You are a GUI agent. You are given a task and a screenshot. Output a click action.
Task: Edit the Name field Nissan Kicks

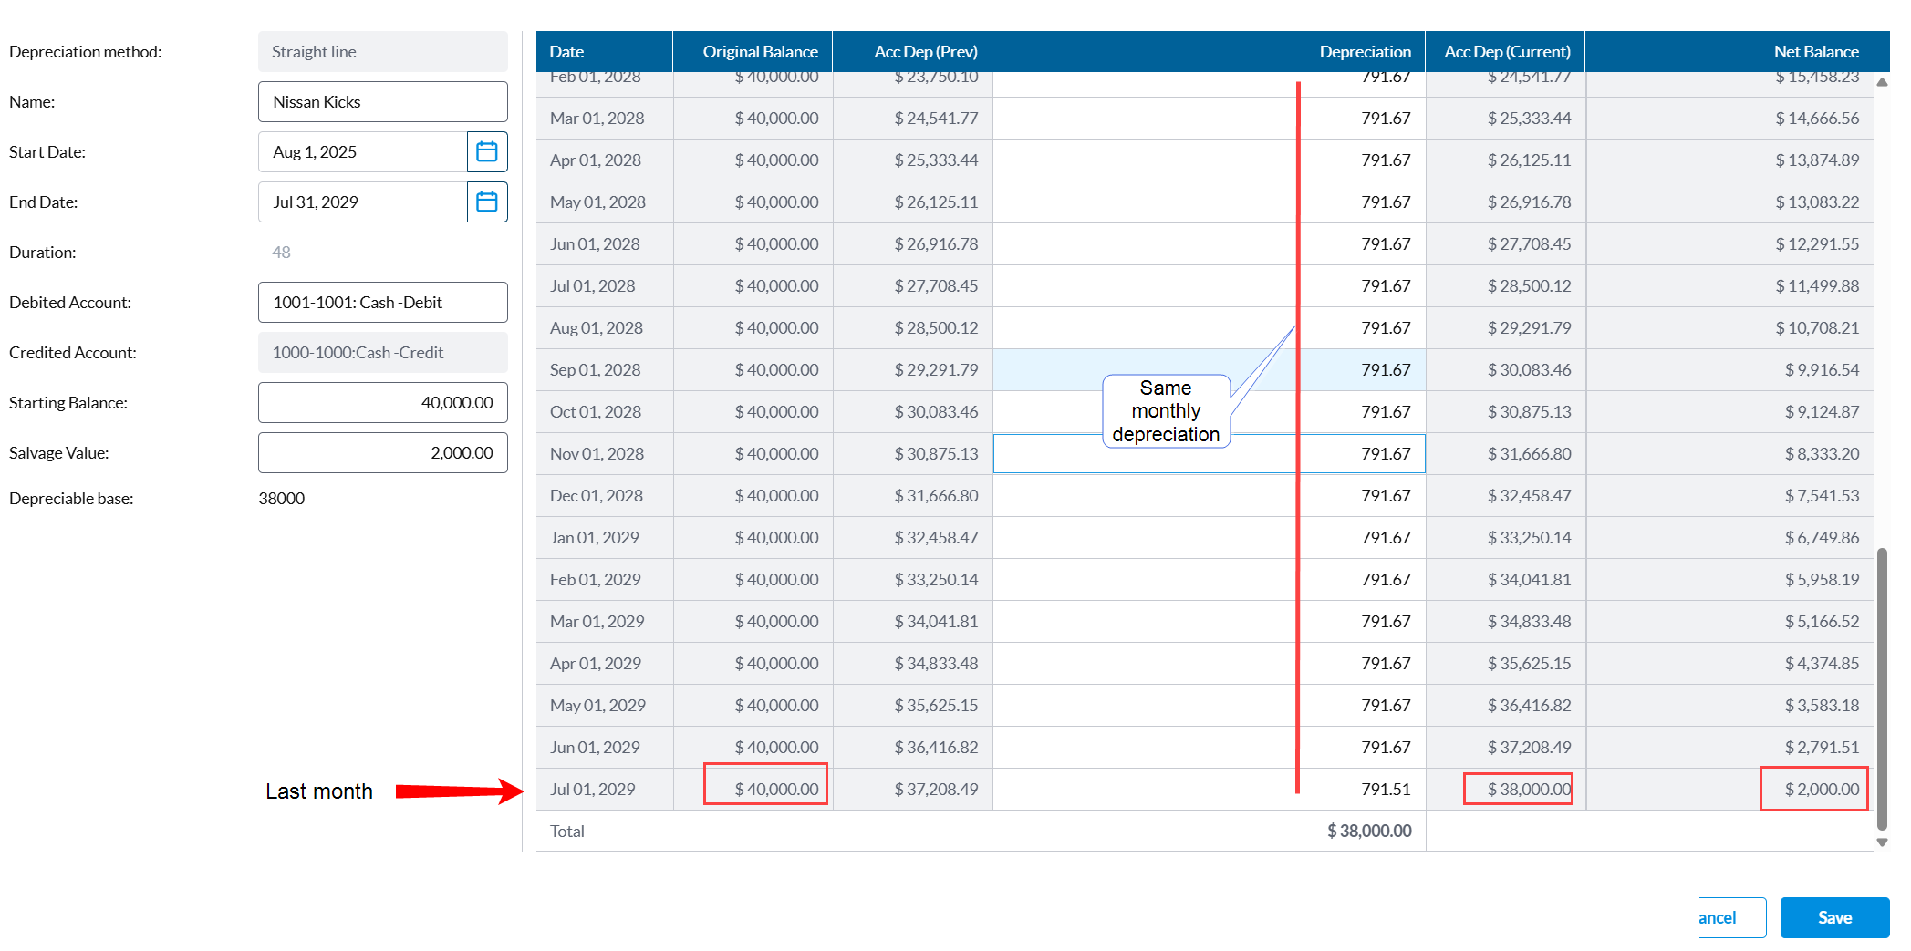pos(382,102)
